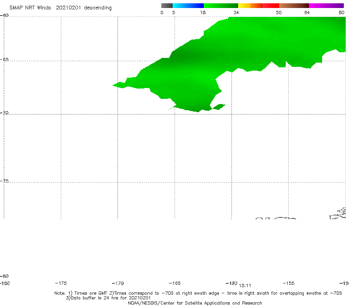Click the yellow-to-red 34–50 color bar segment

click(258, 6)
